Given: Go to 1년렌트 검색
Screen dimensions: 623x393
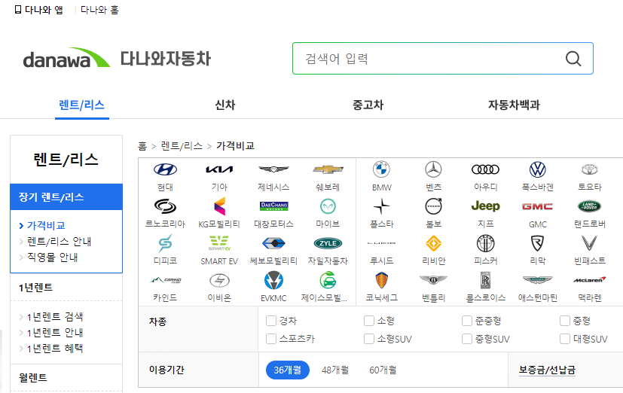Looking at the screenshot, I should tap(55, 317).
